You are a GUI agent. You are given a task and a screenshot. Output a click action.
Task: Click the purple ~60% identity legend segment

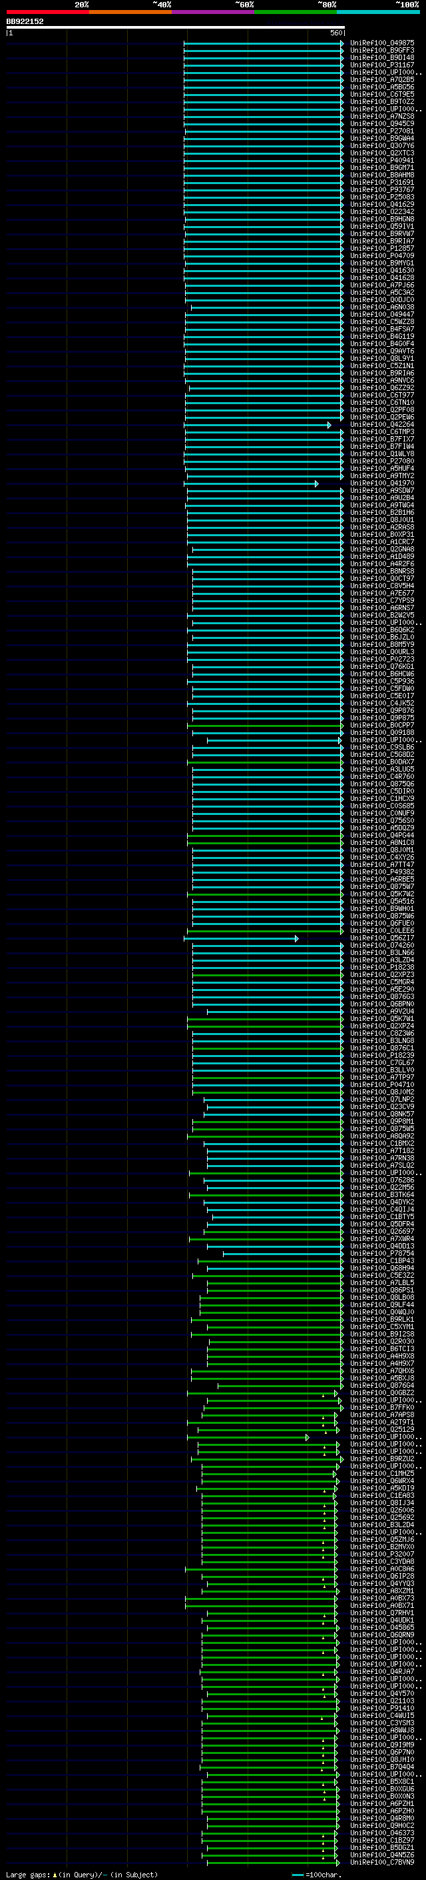point(212,13)
